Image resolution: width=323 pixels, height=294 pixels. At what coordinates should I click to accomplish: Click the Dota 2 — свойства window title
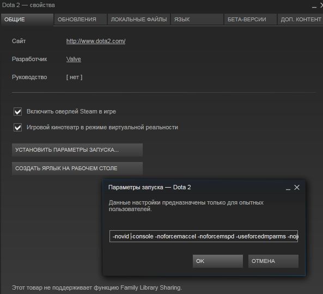(28, 5)
